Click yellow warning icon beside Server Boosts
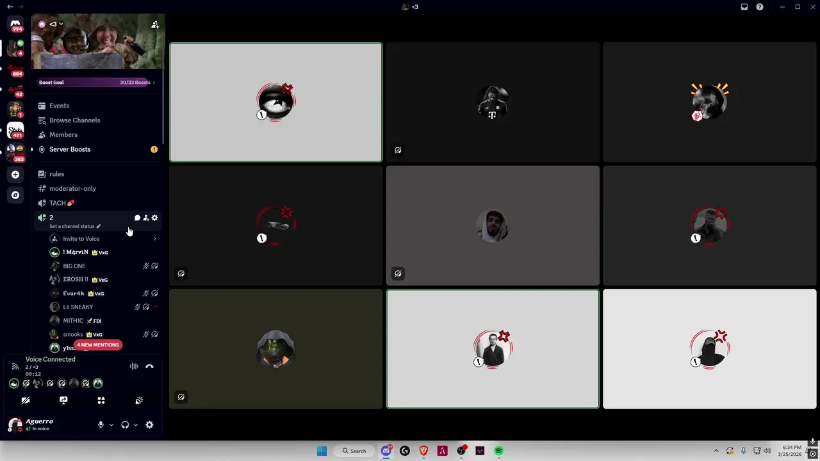This screenshot has height=461, width=820. click(154, 149)
